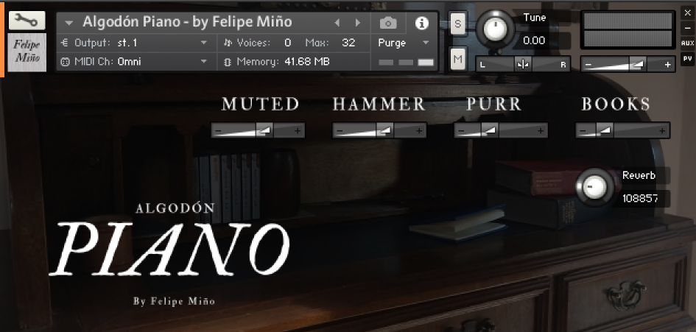
Task: Click the Max voices value 32
Action: pyautogui.click(x=348, y=43)
